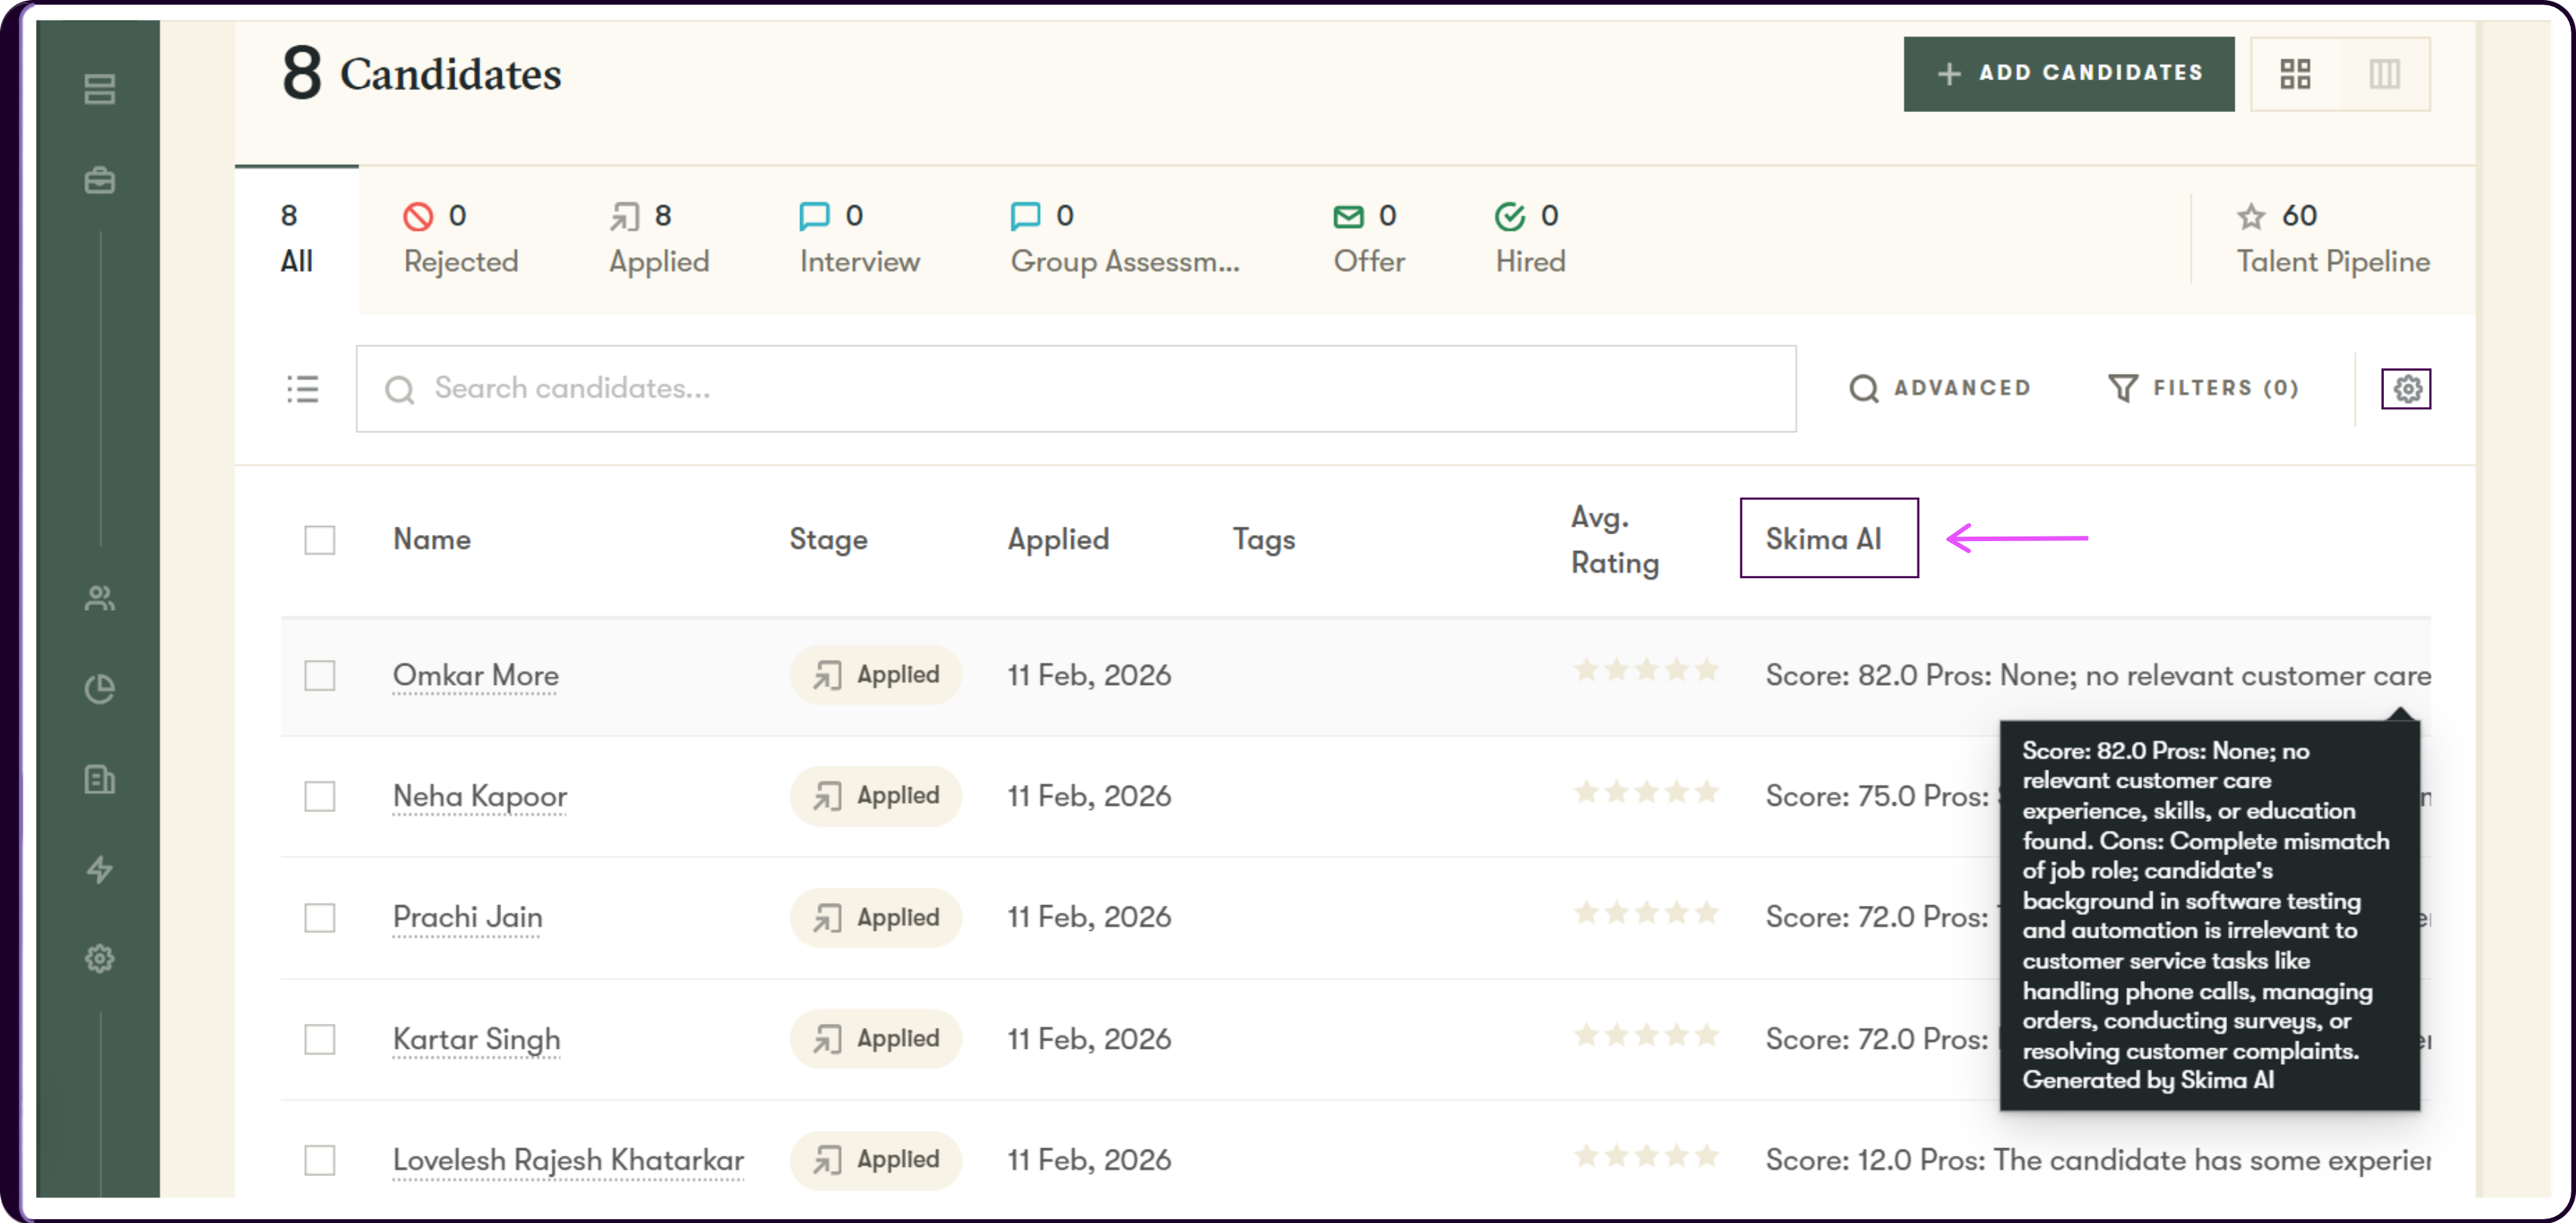The width and height of the screenshot is (2576, 1223).
Task: Click Neha Kapoor's Score: 75.0 text
Action: pos(1877,797)
